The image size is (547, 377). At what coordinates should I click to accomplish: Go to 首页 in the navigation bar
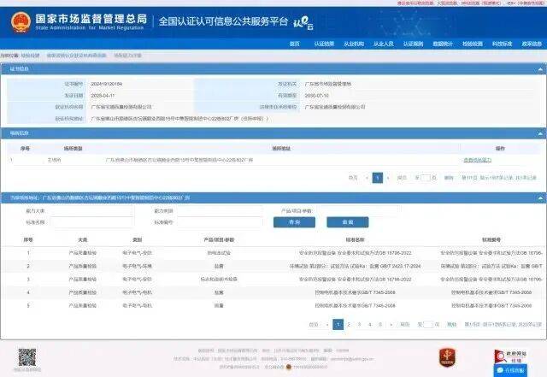tap(294, 44)
